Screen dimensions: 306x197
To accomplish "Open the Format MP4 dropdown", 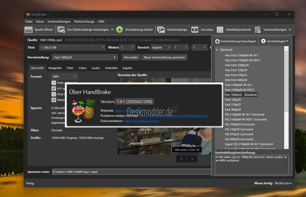I will (64, 77).
